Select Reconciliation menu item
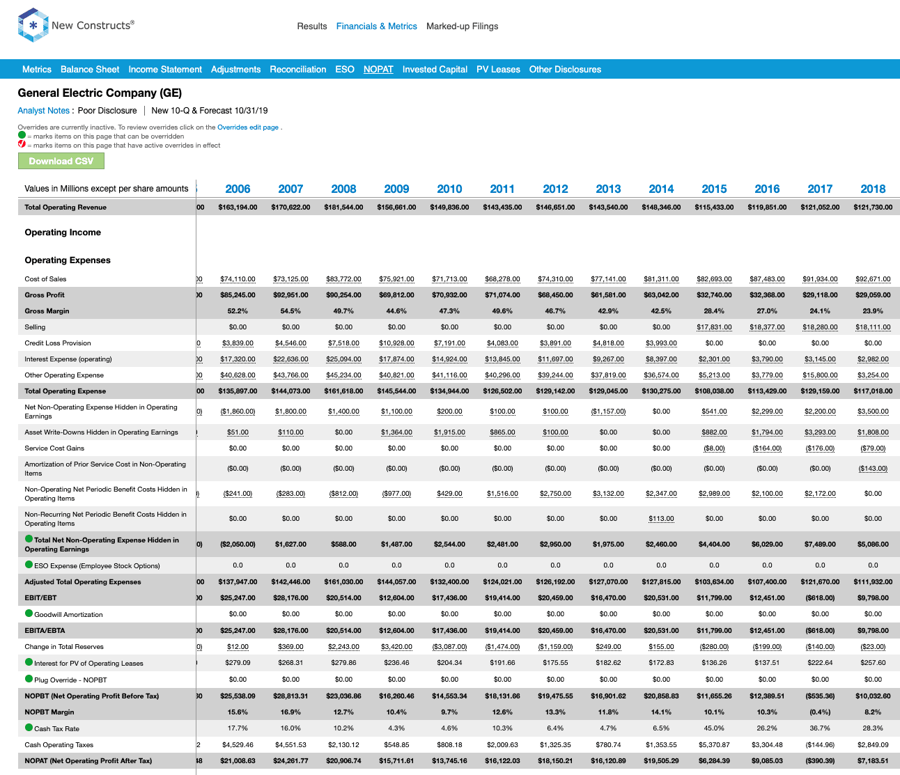900x775 pixels. [298, 70]
